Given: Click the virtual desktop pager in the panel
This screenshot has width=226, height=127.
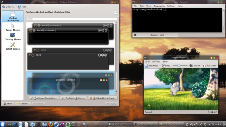Looking at the screenshot, I should (76, 124).
